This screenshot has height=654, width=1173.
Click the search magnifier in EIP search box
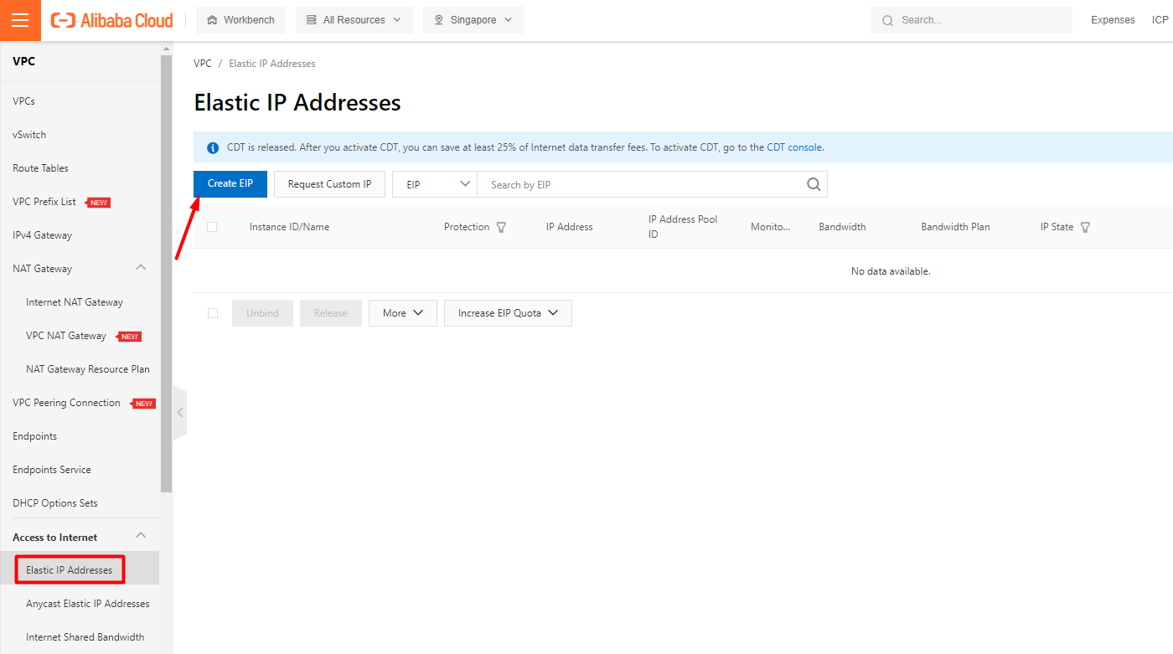pyautogui.click(x=814, y=185)
